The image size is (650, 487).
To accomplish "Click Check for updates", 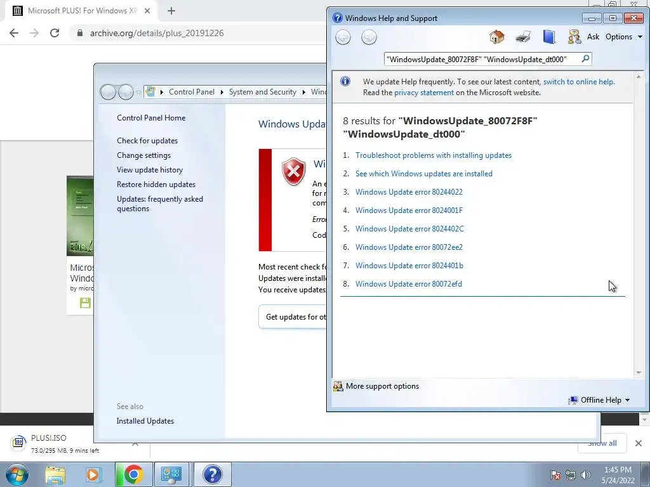I will click(x=147, y=141).
